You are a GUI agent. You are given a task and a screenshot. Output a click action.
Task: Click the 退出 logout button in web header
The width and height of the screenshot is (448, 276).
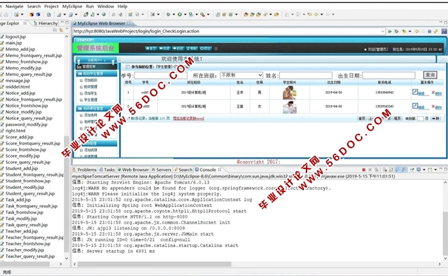[x=205, y=48]
